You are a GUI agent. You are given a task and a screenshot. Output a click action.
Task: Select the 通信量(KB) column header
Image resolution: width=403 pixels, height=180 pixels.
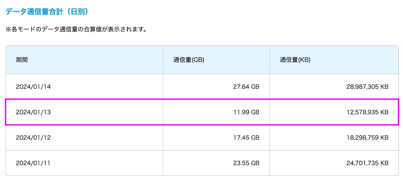(334, 60)
